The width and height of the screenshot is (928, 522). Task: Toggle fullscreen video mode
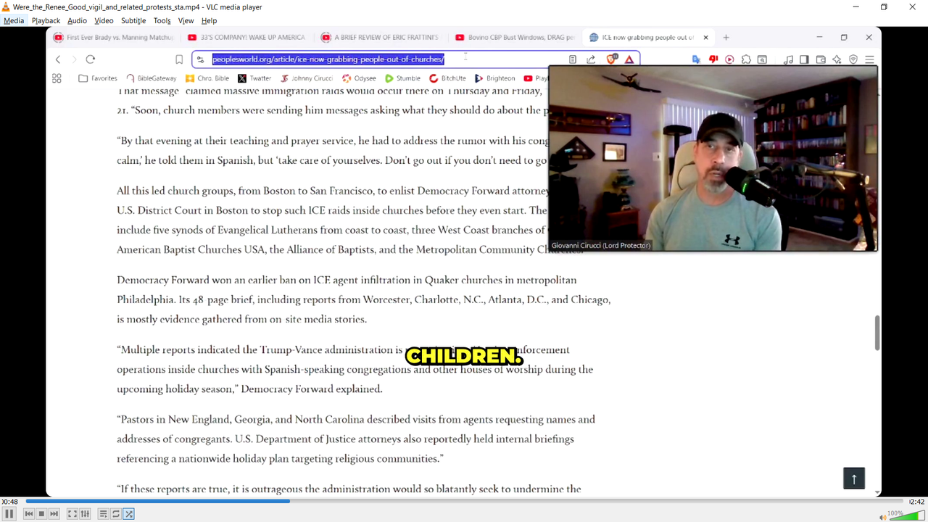[72, 514]
